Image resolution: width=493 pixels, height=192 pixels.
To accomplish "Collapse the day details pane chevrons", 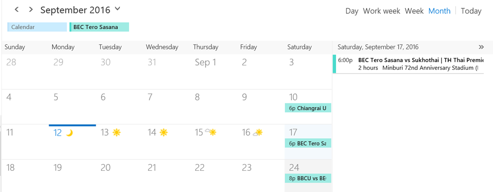I will 481,47.
